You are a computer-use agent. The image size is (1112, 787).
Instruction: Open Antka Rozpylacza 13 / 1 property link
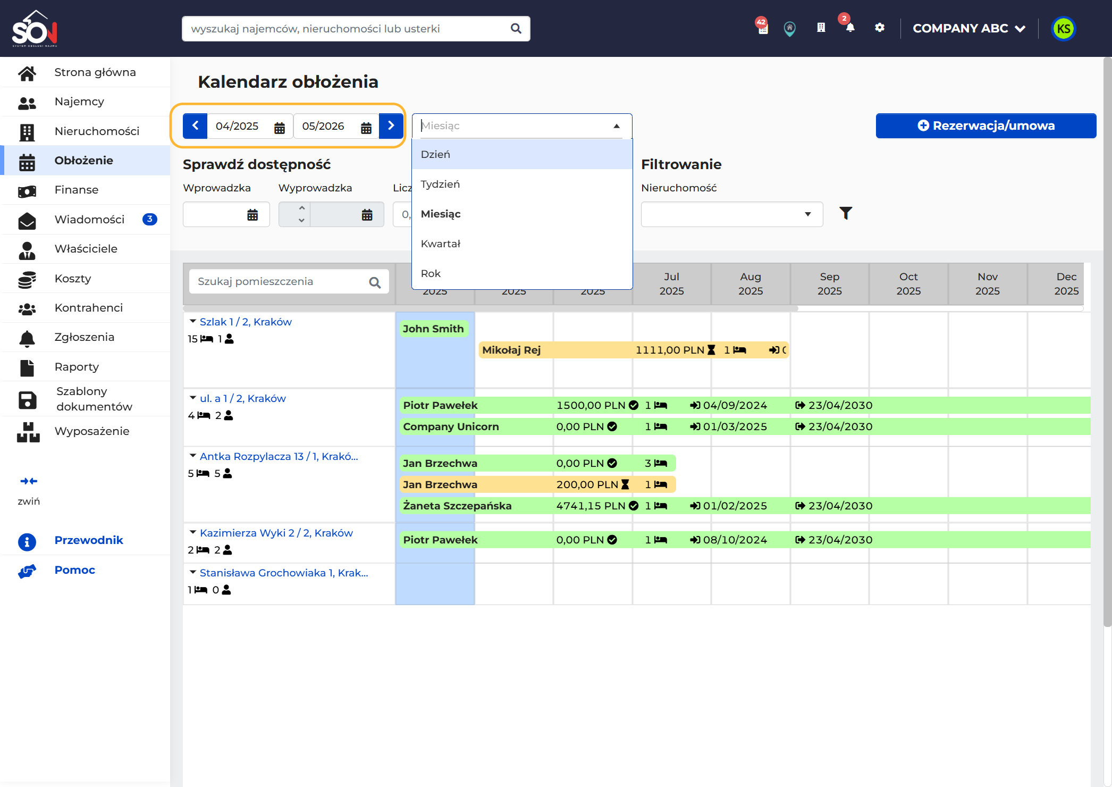click(x=279, y=456)
